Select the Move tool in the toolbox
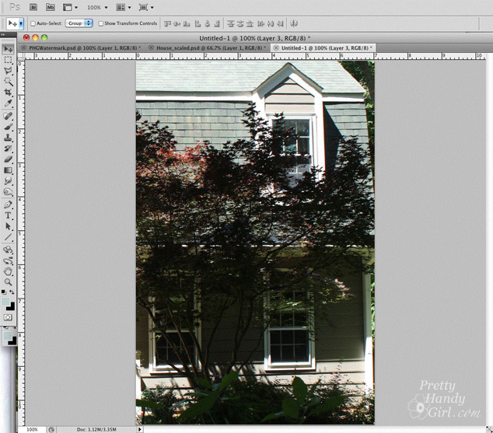This screenshot has height=433, width=493. click(9, 49)
